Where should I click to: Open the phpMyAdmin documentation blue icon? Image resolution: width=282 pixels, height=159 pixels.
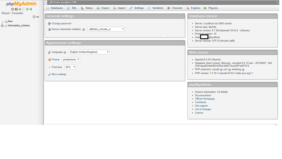coord(20,9)
